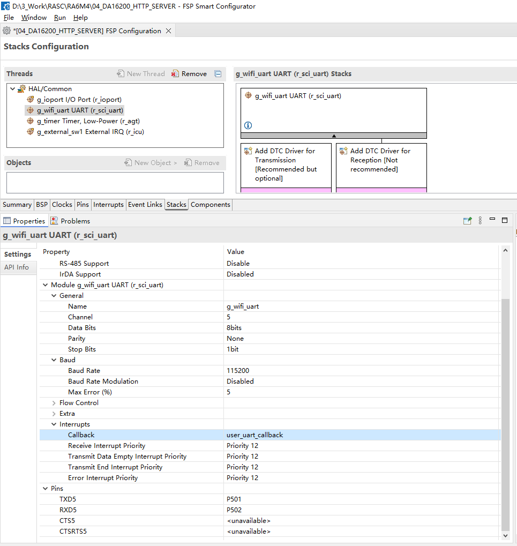
Task: Collapse the Module g_wifi_uart UART section
Action: [x=45, y=285]
